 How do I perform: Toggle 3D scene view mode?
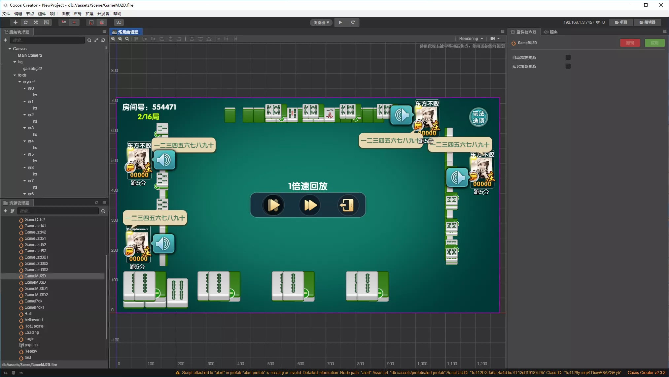point(119,22)
